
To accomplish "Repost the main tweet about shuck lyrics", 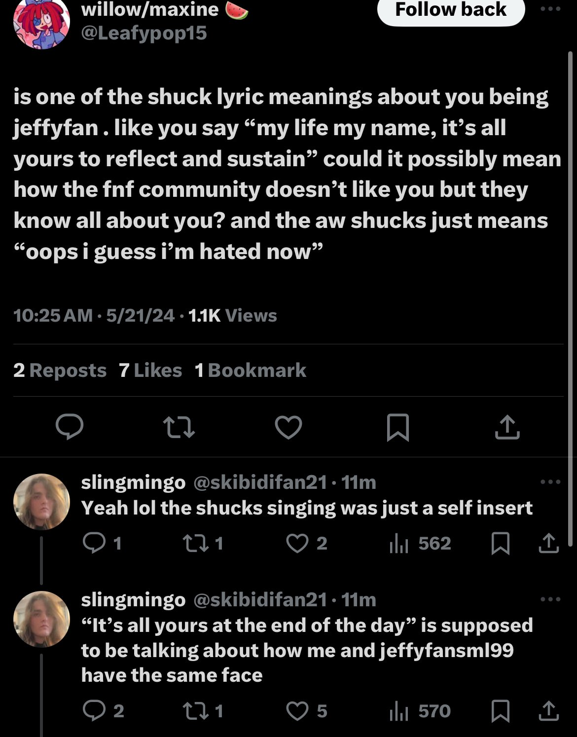I will coord(179,427).
